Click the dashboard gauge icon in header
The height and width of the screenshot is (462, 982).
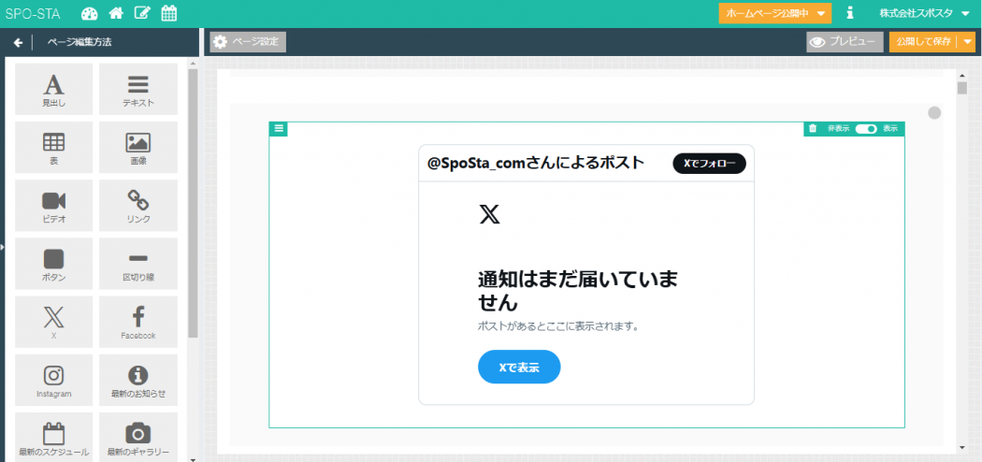coord(90,14)
